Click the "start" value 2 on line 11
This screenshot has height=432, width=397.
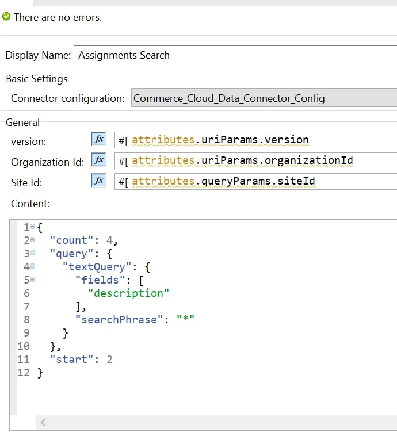(109, 360)
